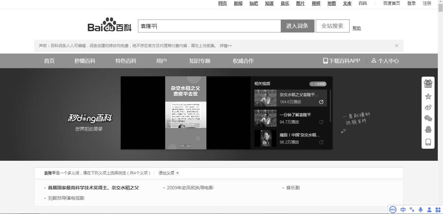Viewport: 443px width, 214px height.
Task: Click the Baidu Baike logo
Action: (x=109, y=25)
